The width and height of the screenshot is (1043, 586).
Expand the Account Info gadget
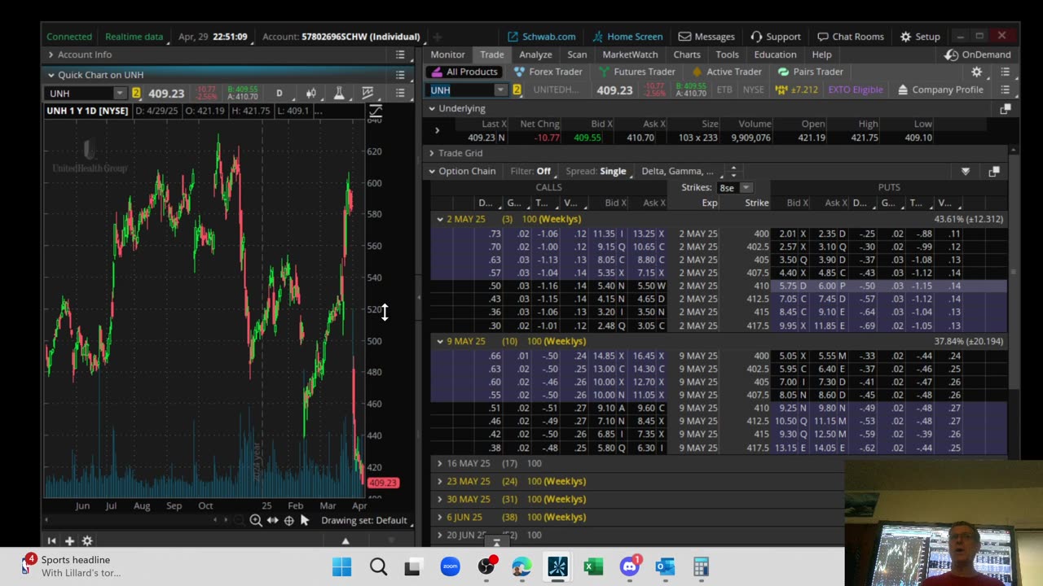point(51,55)
